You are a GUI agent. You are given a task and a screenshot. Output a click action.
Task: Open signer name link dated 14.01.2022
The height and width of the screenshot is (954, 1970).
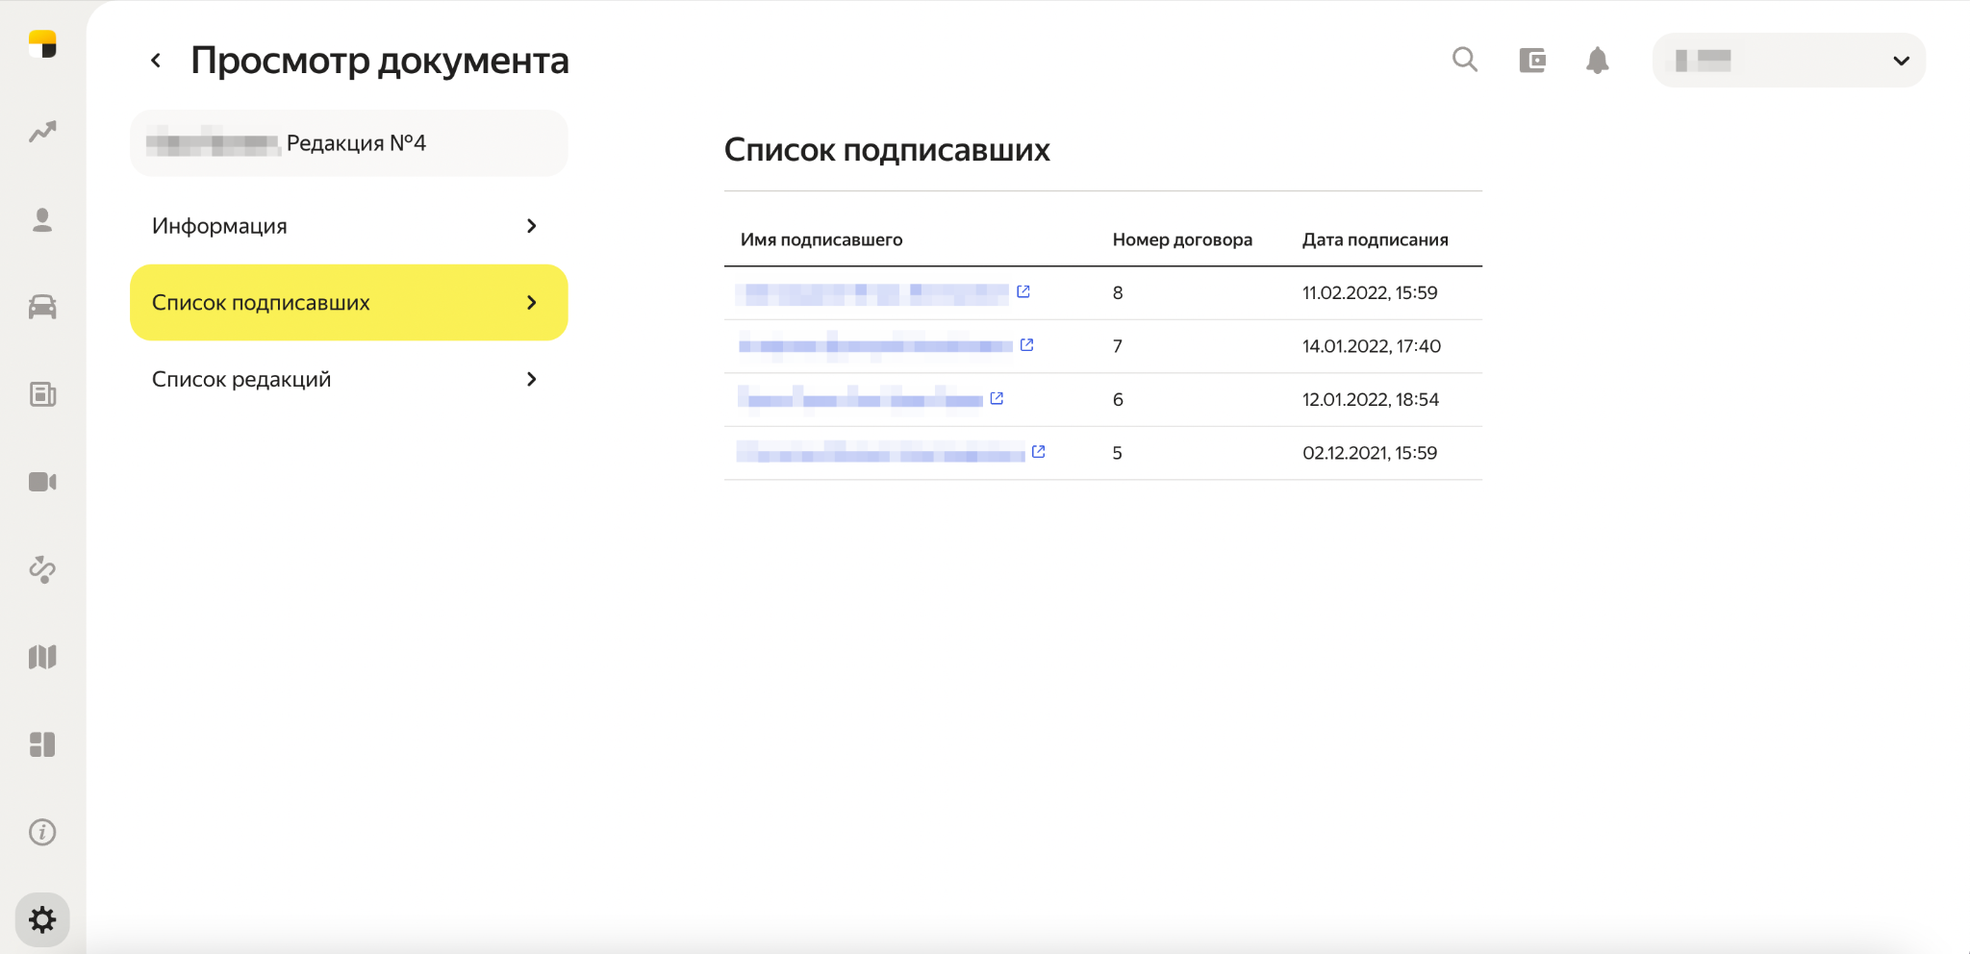(x=875, y=346)
